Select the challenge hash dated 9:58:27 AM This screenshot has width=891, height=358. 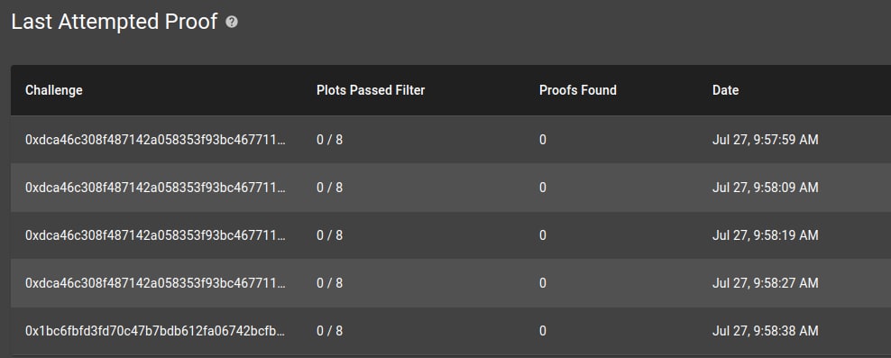155,283
